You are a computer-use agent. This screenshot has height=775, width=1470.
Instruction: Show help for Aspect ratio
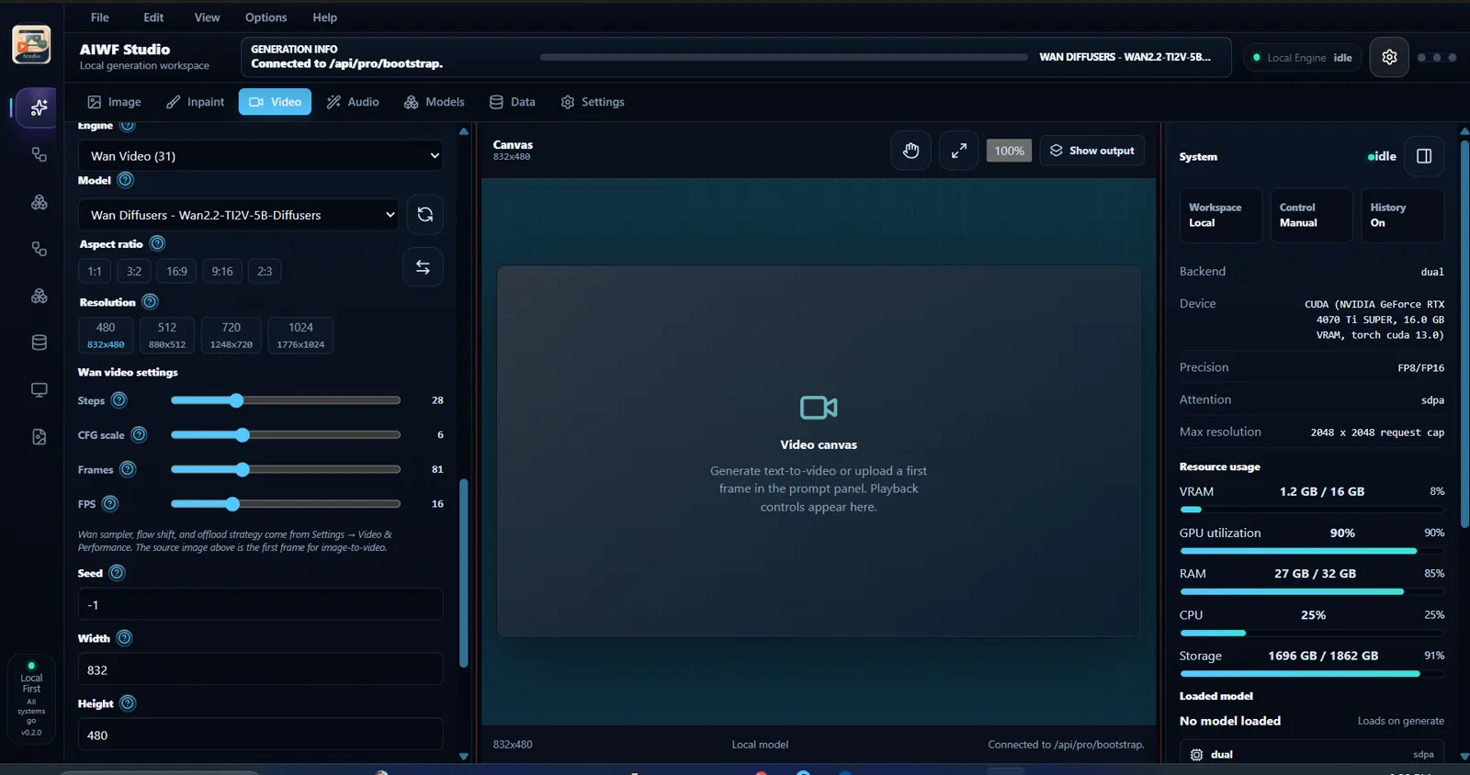click(x=157, y=243)
